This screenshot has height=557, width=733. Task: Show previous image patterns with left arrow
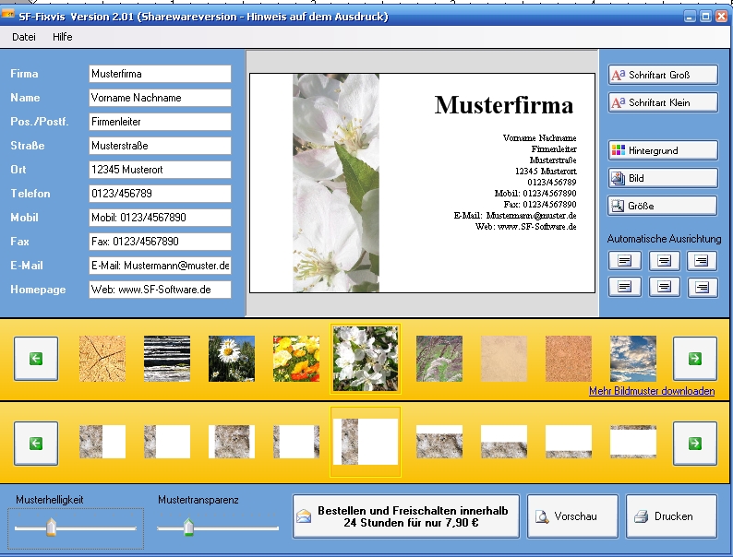36,359
